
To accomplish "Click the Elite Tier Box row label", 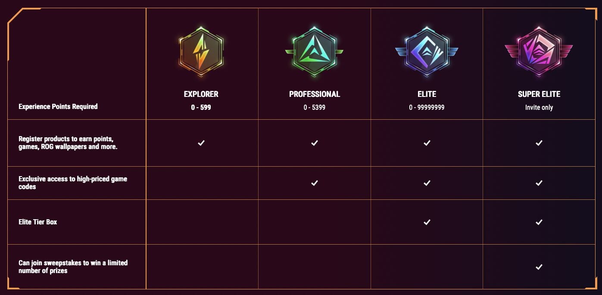I will [38, 222].
